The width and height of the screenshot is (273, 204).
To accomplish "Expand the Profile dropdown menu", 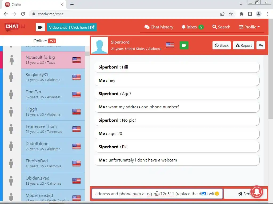I will click(249, 27).
